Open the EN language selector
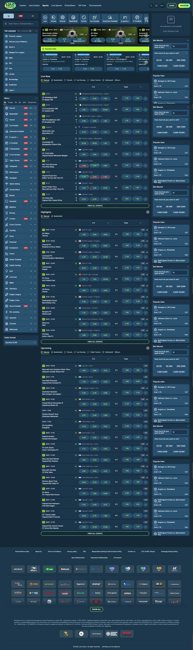The image size is (193, 650). click(x=162, y=6)
